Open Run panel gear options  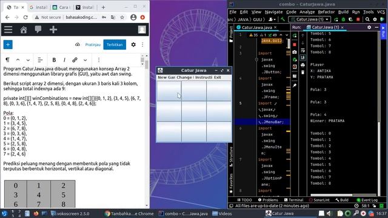tap(369, 27)
